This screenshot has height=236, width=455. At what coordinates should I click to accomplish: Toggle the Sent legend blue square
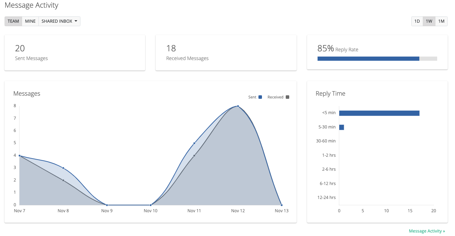click(260, 97)
